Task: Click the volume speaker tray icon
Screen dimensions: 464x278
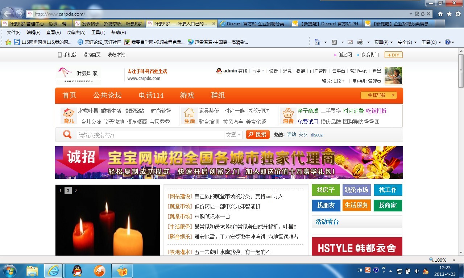Action: pos(417,271)
